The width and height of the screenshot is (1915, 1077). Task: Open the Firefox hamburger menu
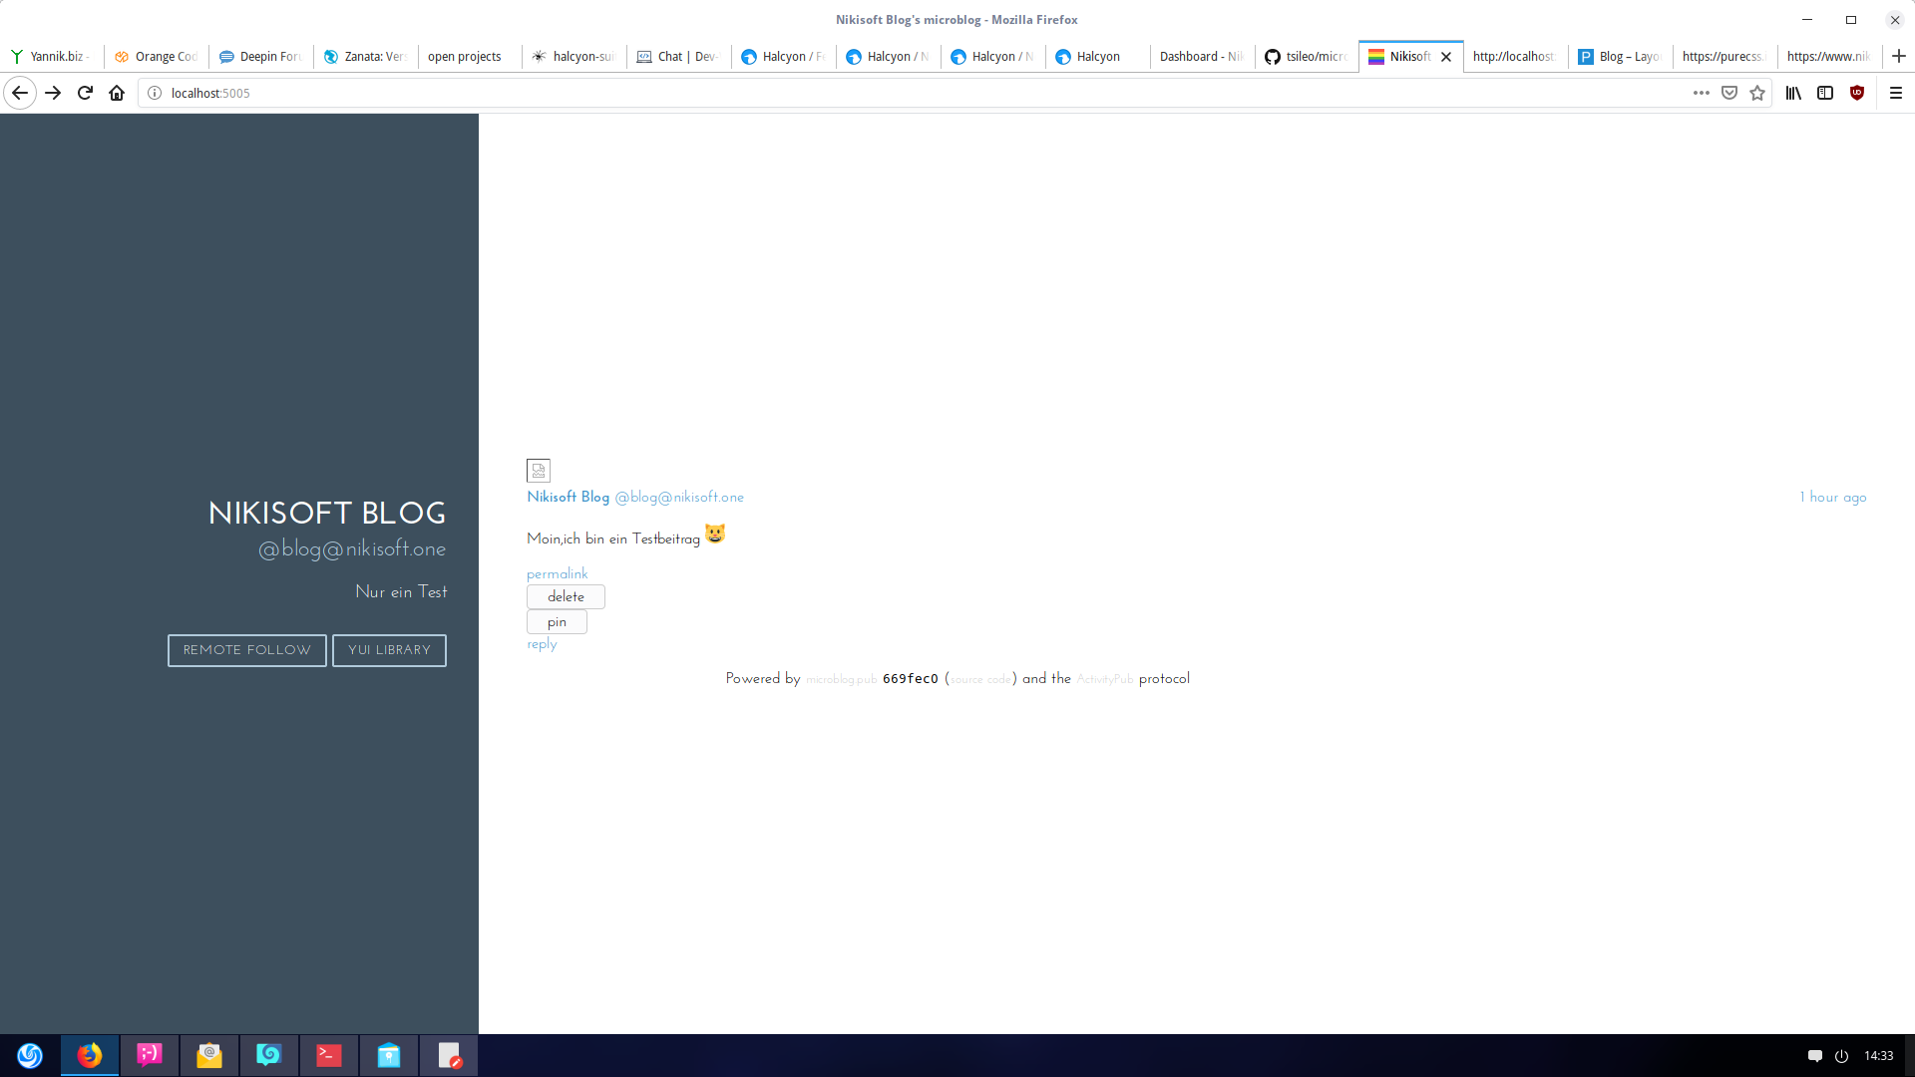tap(1896, 93)
